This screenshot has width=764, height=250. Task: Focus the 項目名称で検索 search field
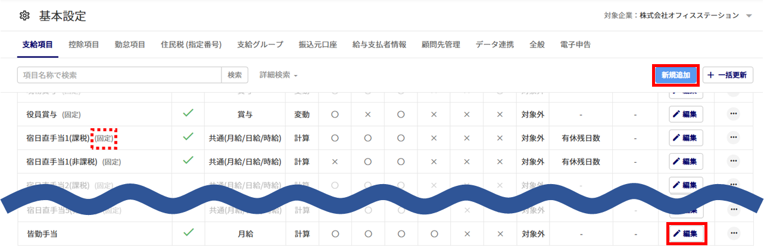(x=119, y=75)
